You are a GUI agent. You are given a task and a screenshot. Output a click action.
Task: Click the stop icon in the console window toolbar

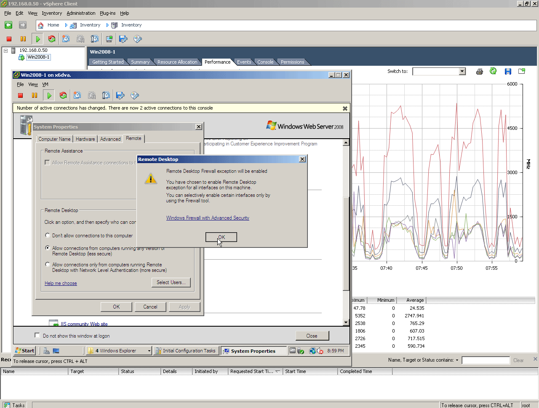[20, 96]
